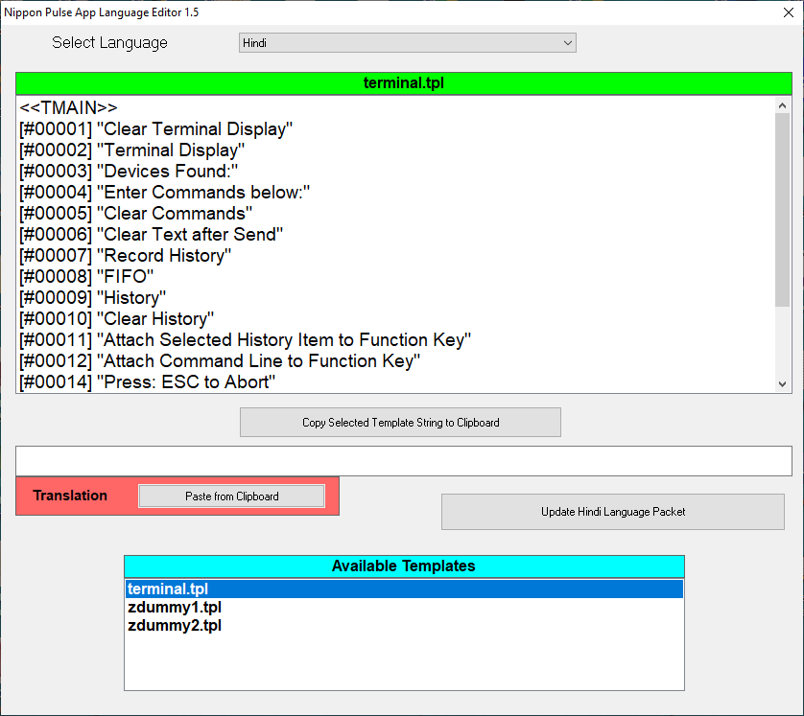Click the translation text input field
The image size is (804, 716).
click(x=404, y=461)
